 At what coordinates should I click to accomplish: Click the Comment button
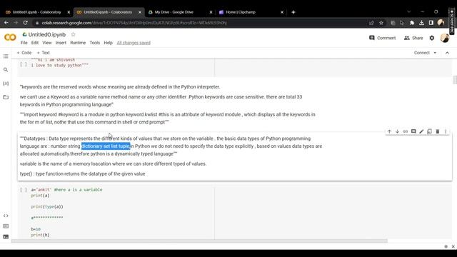pyautogui.click(x=383, y=38)
